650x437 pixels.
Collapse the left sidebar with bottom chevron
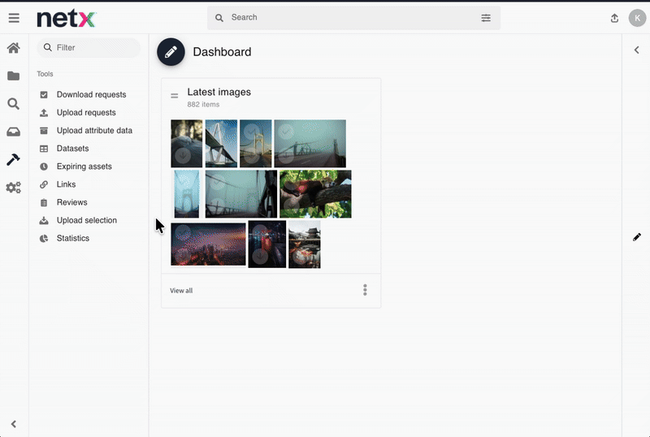pos(13,424)
